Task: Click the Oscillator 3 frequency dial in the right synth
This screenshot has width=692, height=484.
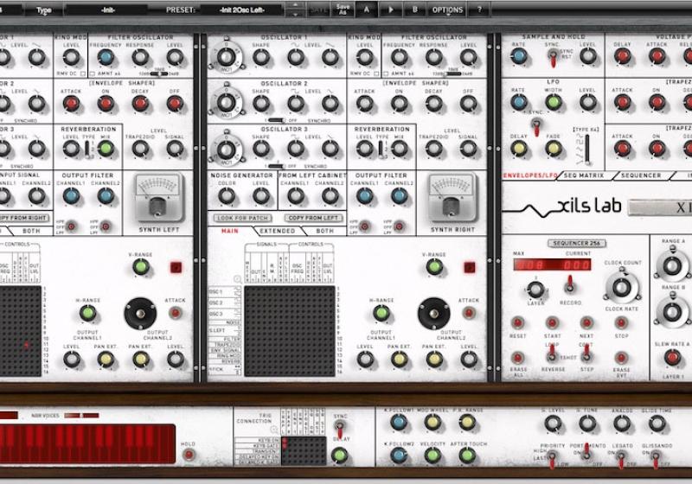Action: click(226, 149)
